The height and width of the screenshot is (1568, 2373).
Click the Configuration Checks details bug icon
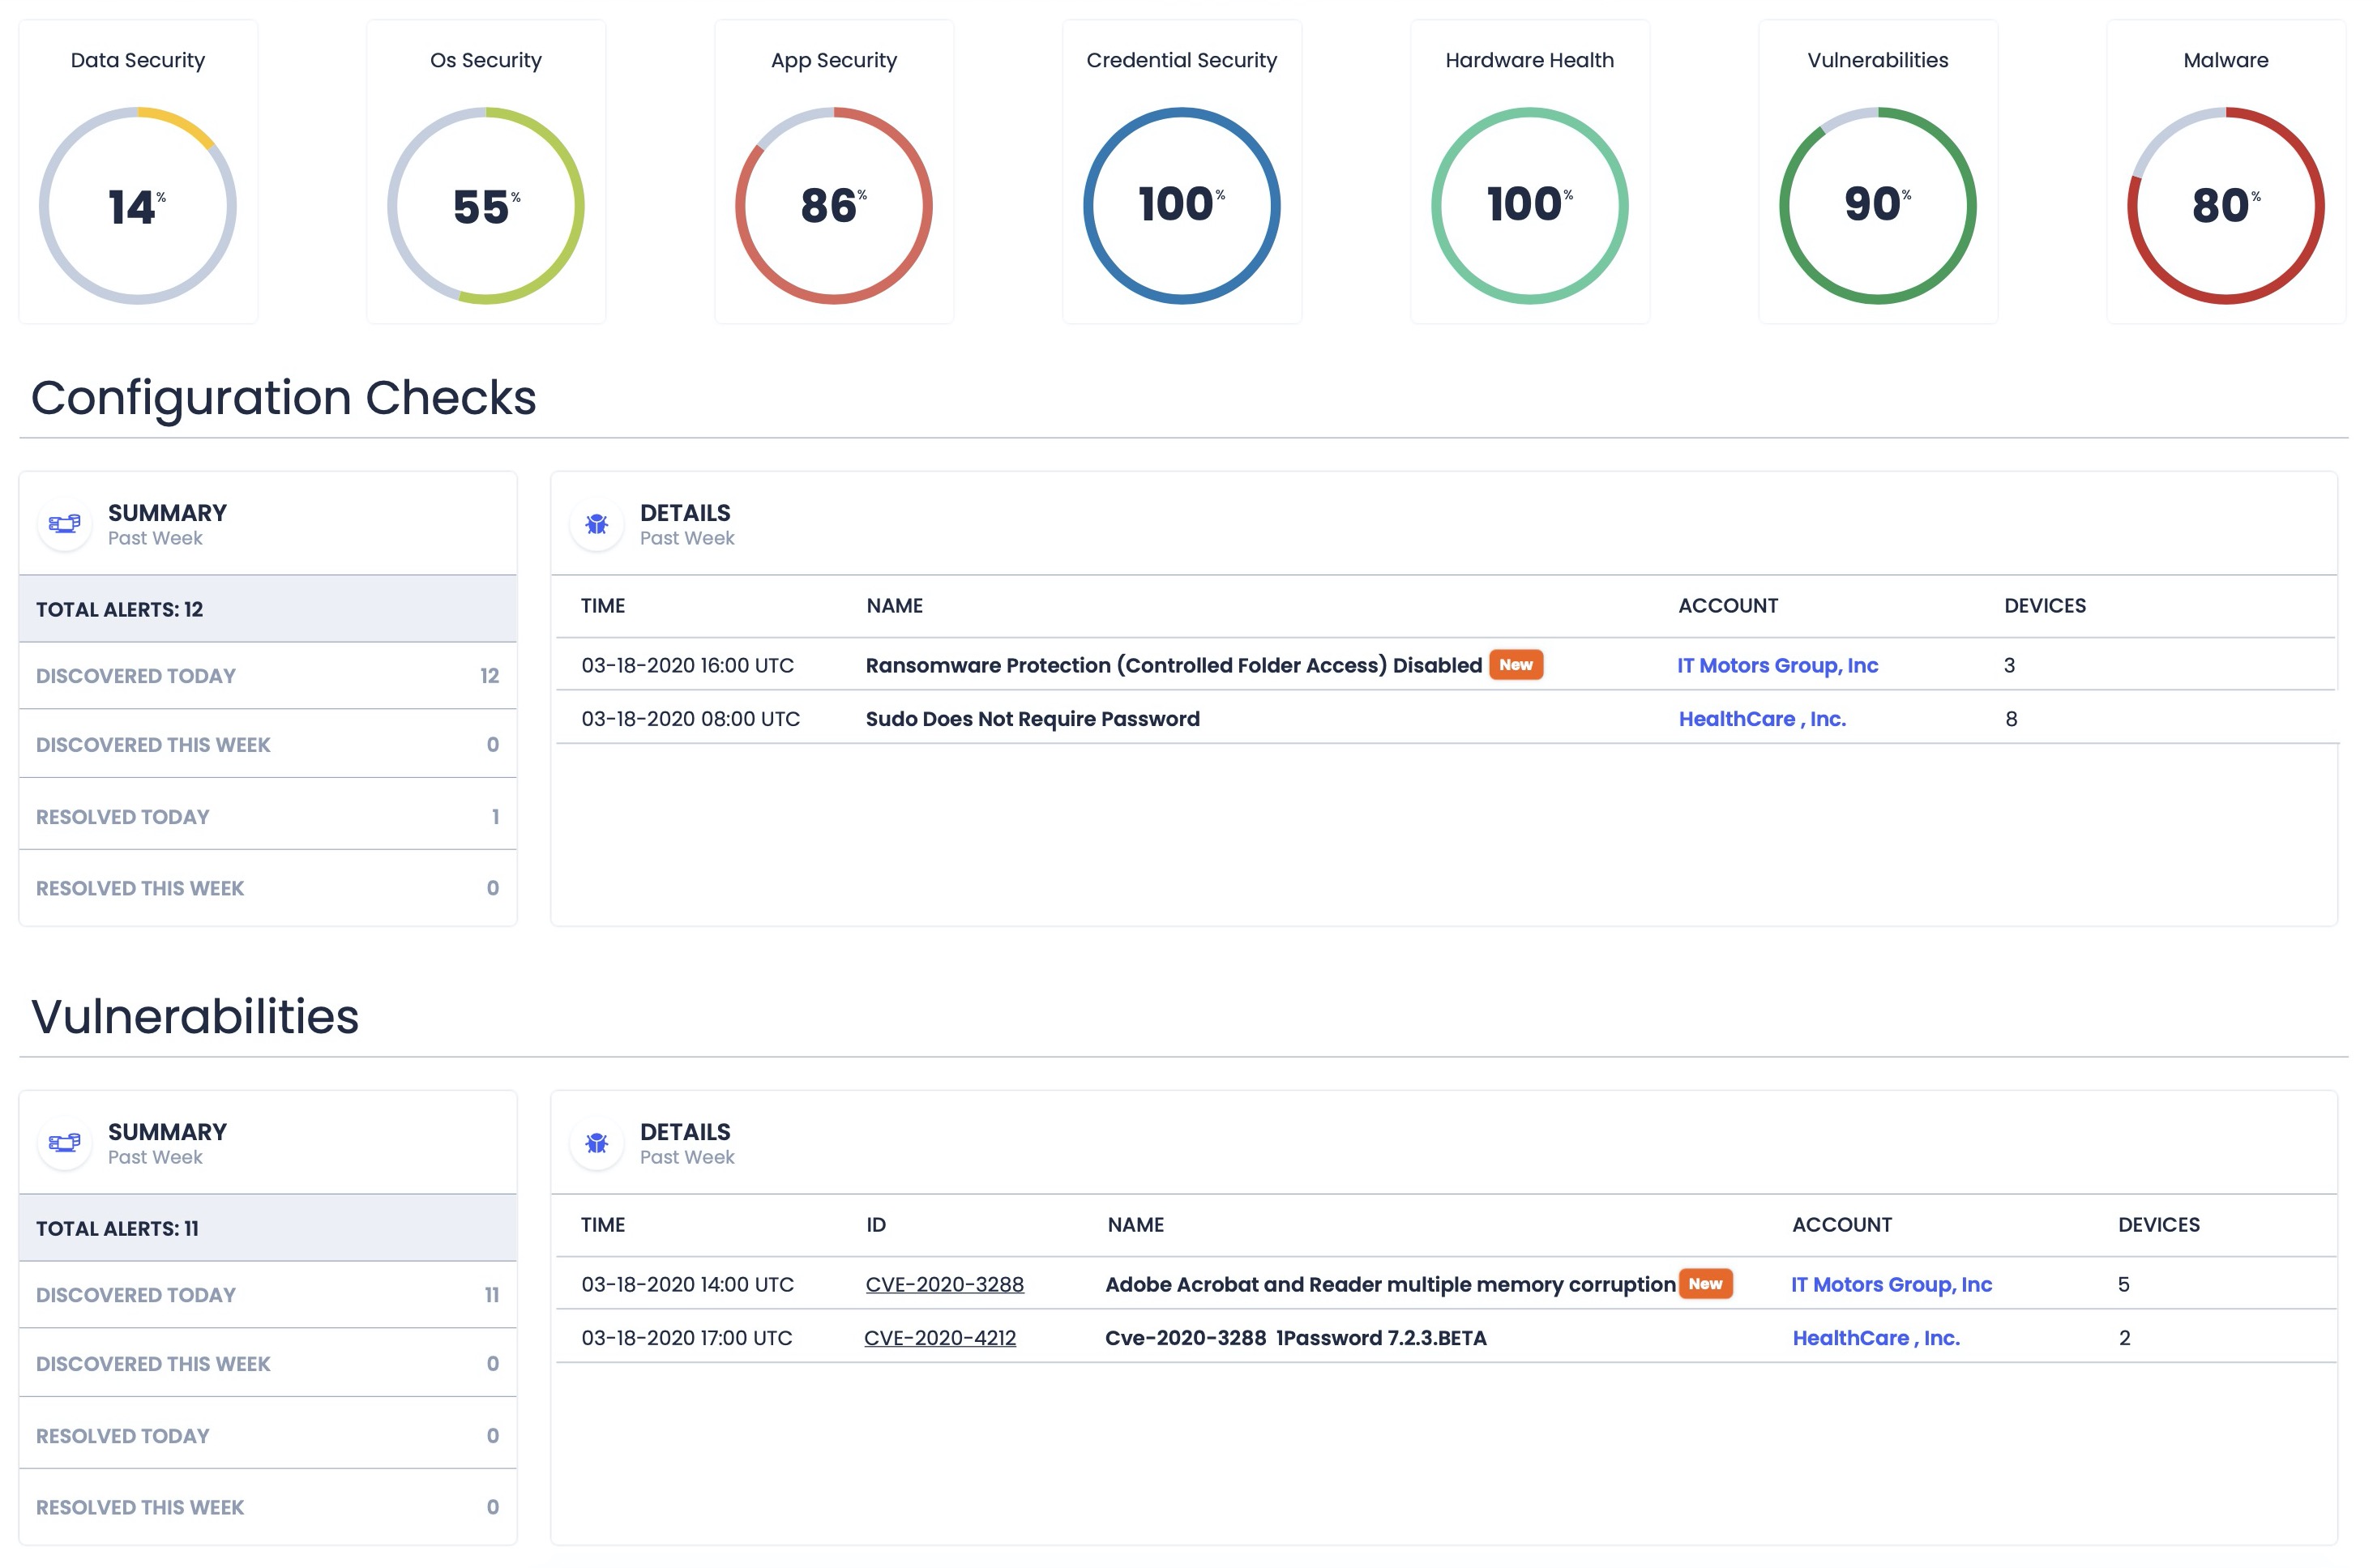[x=597, y=523]
